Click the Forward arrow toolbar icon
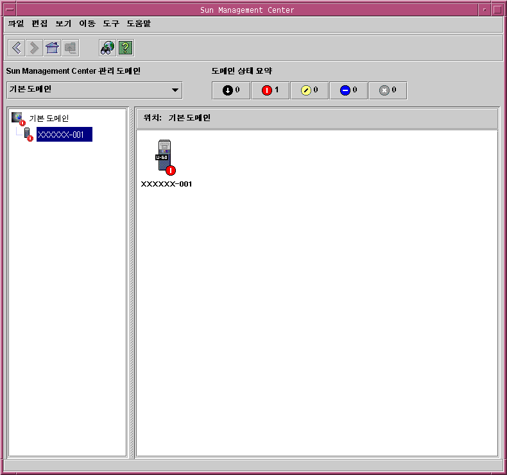The width and height of the screenshot is (507, 475). 34,48
